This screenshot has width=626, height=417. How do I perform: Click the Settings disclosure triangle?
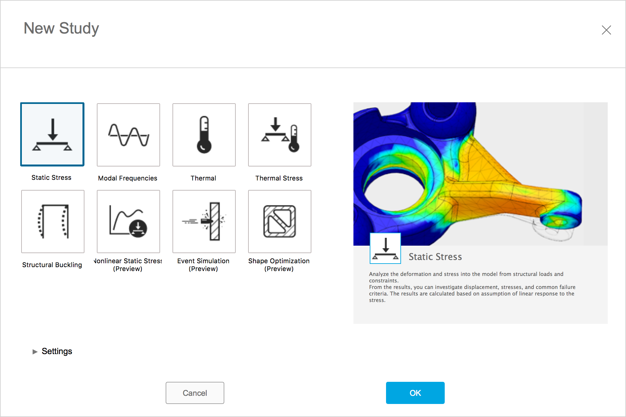(35, 352)
